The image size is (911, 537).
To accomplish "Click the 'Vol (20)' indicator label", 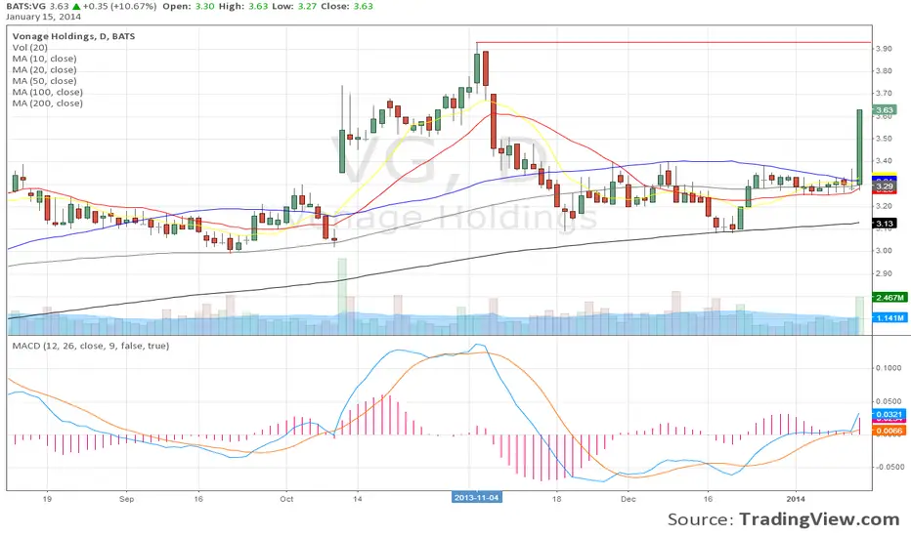I will point(29,48).
